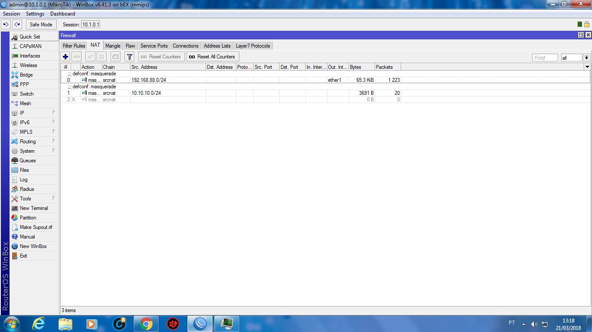Screen dimensions: 592x332
Task: Remove the selected rule with the minus icon
Action: tap(77, 57)
